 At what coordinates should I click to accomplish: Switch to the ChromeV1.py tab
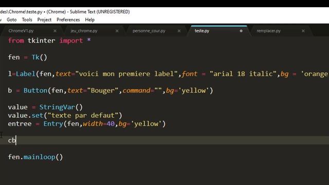[21, 31]
